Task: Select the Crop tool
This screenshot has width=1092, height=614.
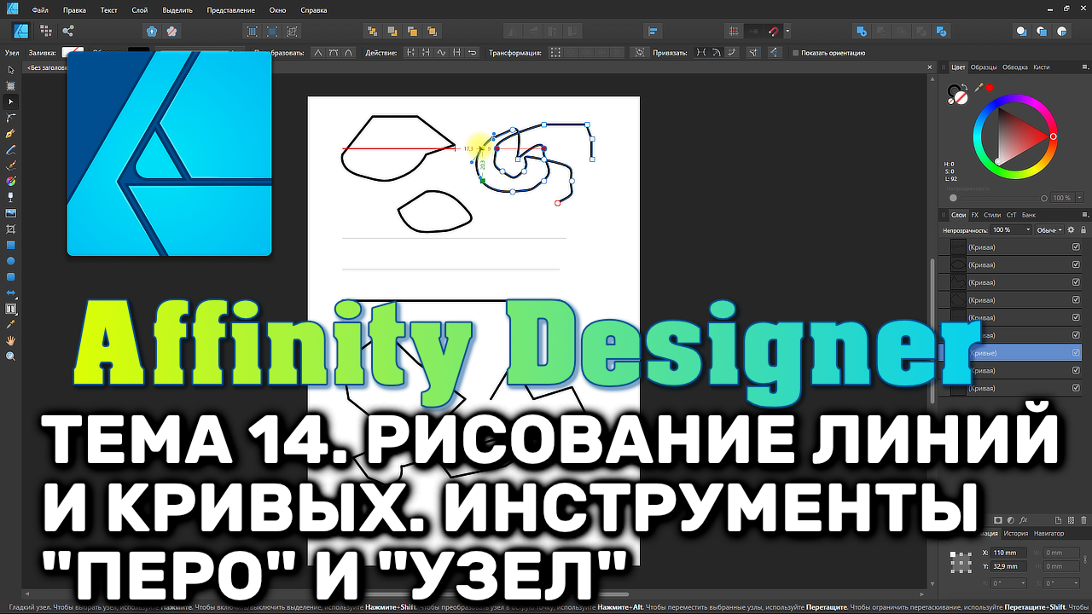Action: pos(11,229)
